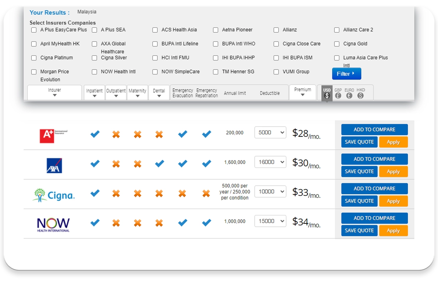Click the Maternity cross in the Cigna row
Screen dimensions: 438x282
[x=137, y=194]
